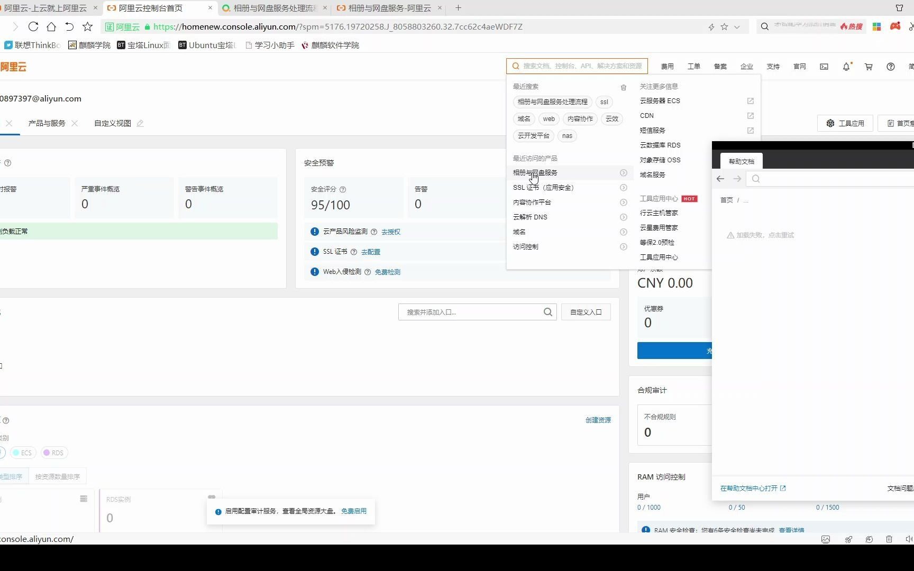The image size is (914, 571).
Task: Open 云数据库 RDS link
Action: (660, 145)
